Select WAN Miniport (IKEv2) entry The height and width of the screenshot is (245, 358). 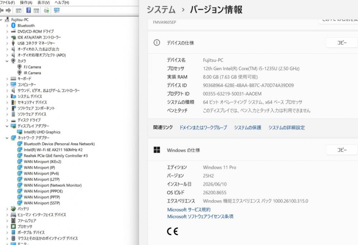pyautogui.click(x=43, y=162)
